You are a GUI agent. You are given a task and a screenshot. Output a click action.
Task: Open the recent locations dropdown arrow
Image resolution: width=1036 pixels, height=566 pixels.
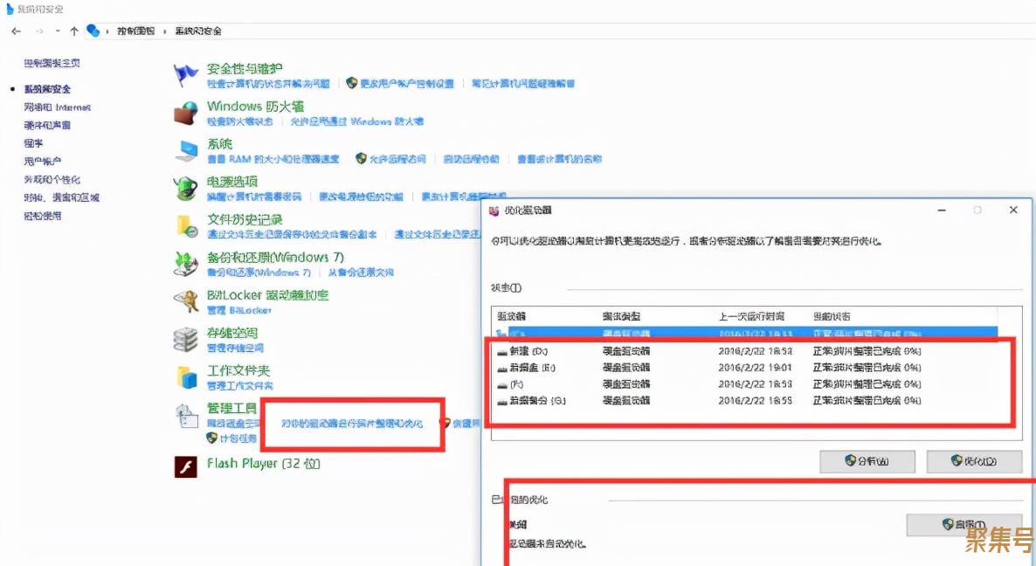[59, 31]
